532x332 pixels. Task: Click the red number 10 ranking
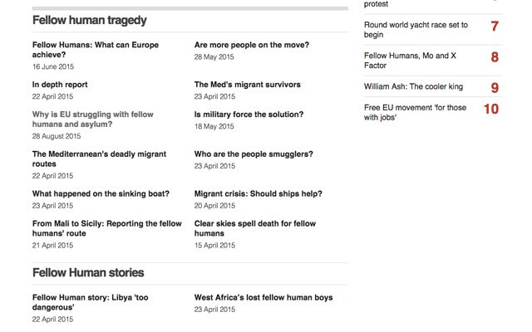[491, 109]
